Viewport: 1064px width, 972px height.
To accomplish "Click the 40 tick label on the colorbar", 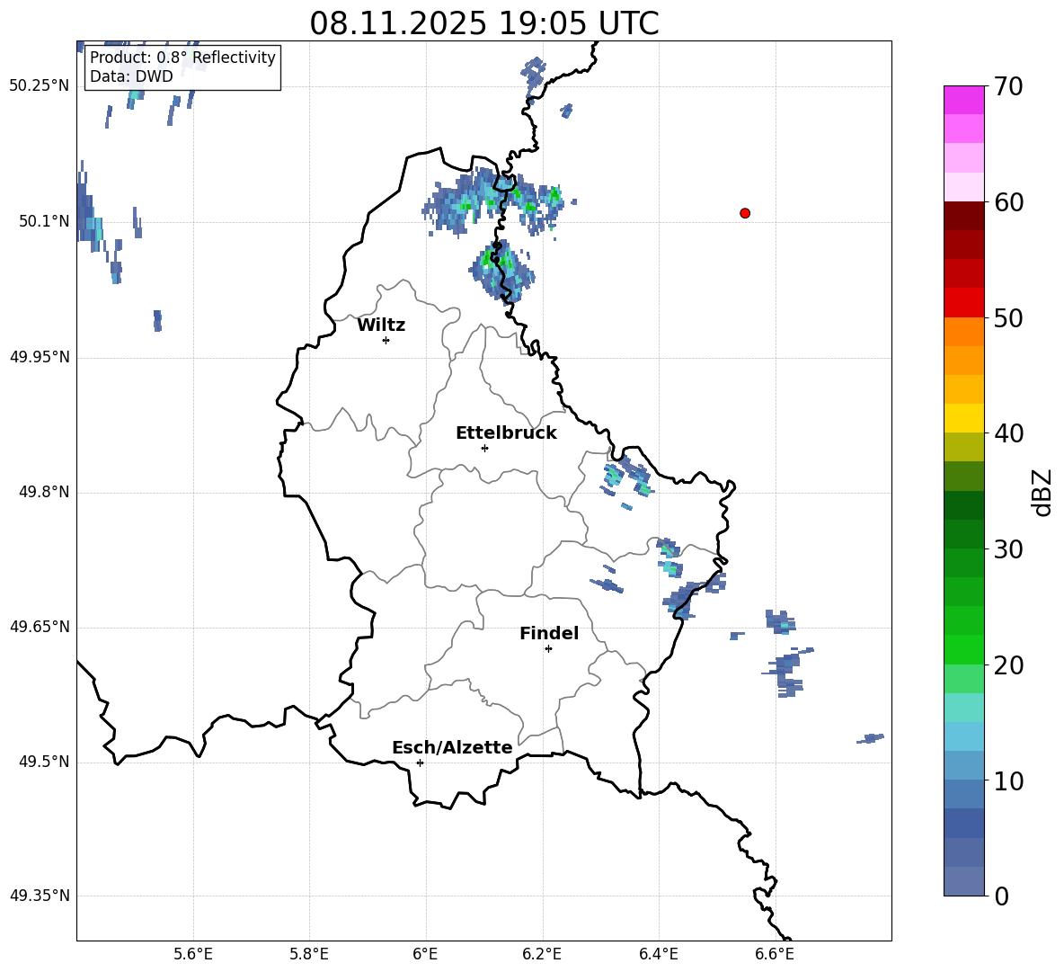I will [1008, 433].
